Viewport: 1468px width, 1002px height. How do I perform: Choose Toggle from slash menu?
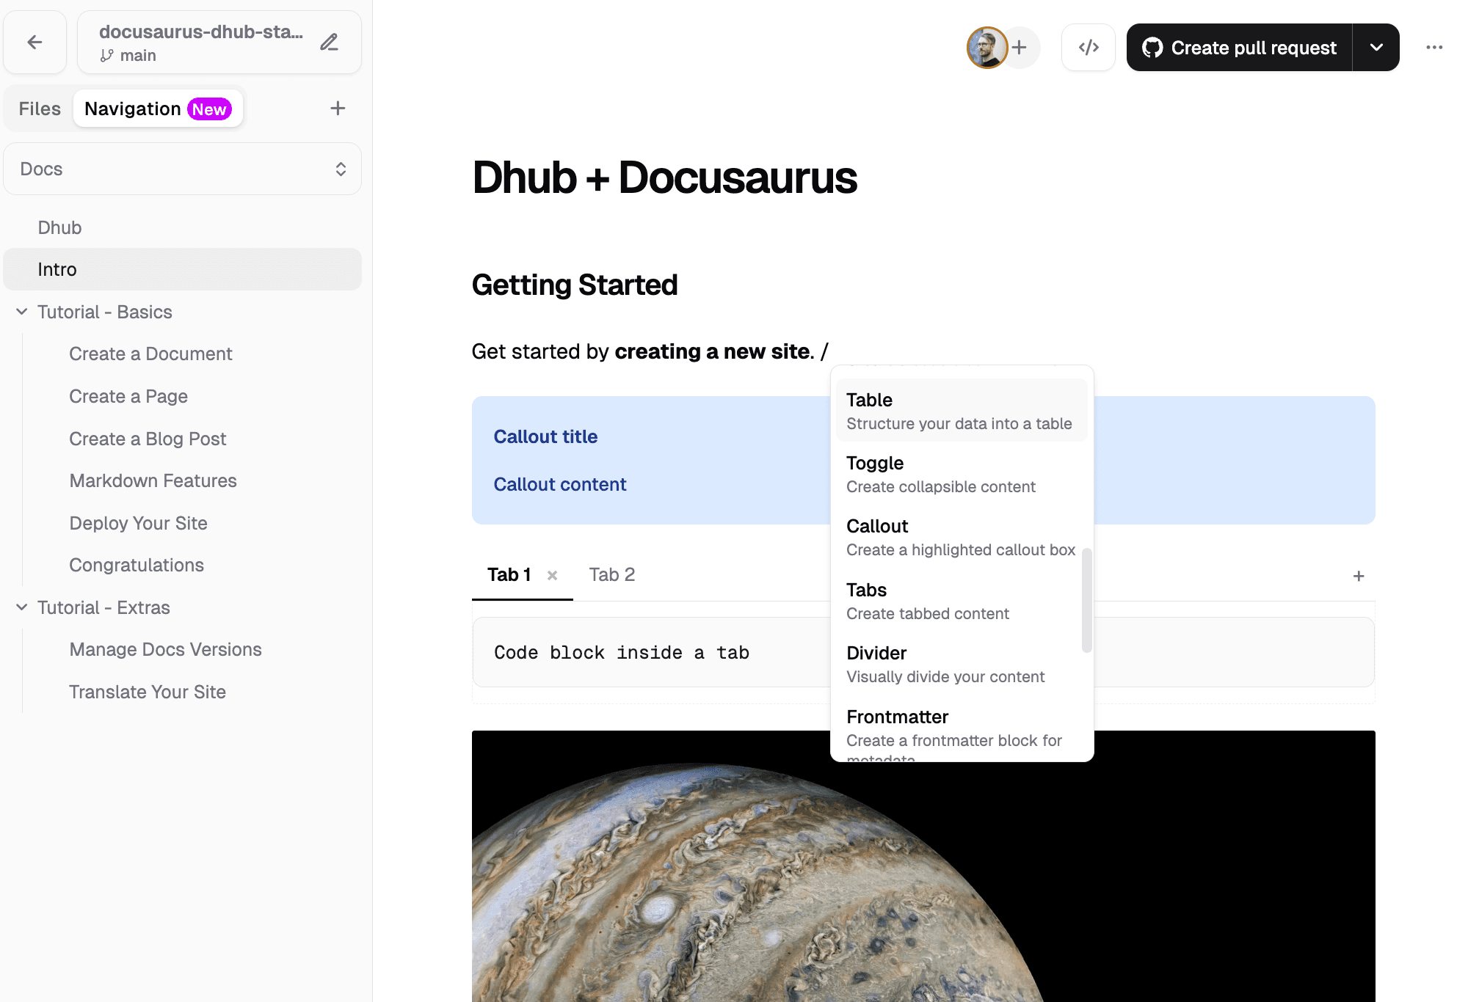coord(962,475)
